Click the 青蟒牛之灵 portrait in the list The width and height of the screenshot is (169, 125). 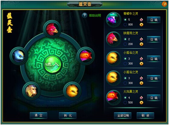[114, 19]
